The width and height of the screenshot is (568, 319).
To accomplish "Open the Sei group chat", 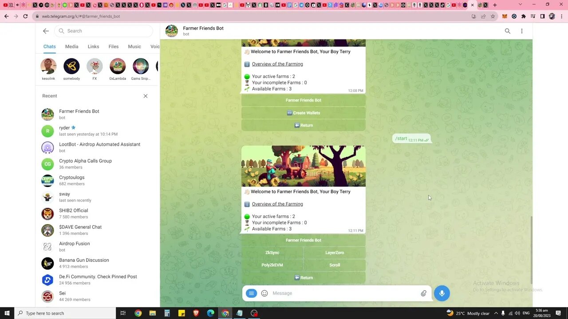I will click(97, 296).
